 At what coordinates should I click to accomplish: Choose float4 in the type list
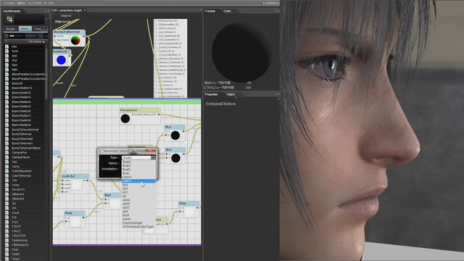tap(138, 162)
